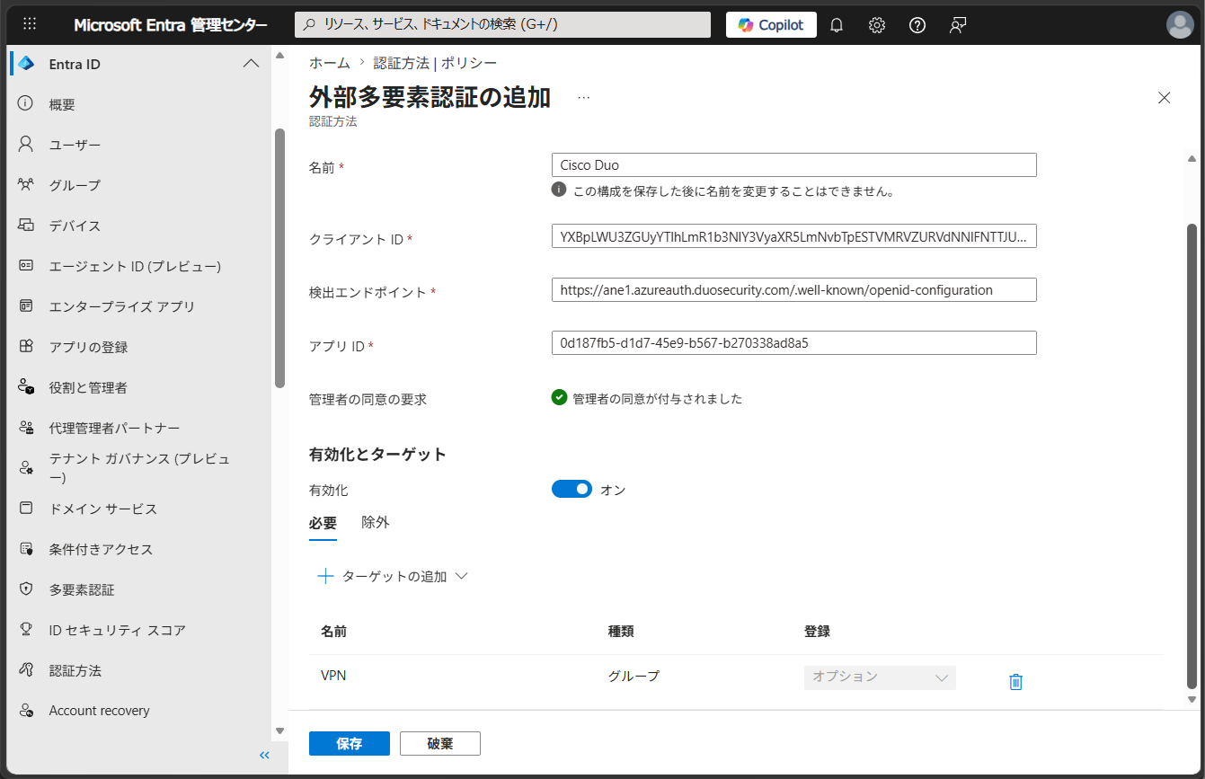Image resolution: width=1205 pixels, height=779 pixels.
Task: Click the アプリ ID input field
Action: [x=794, y=343]
